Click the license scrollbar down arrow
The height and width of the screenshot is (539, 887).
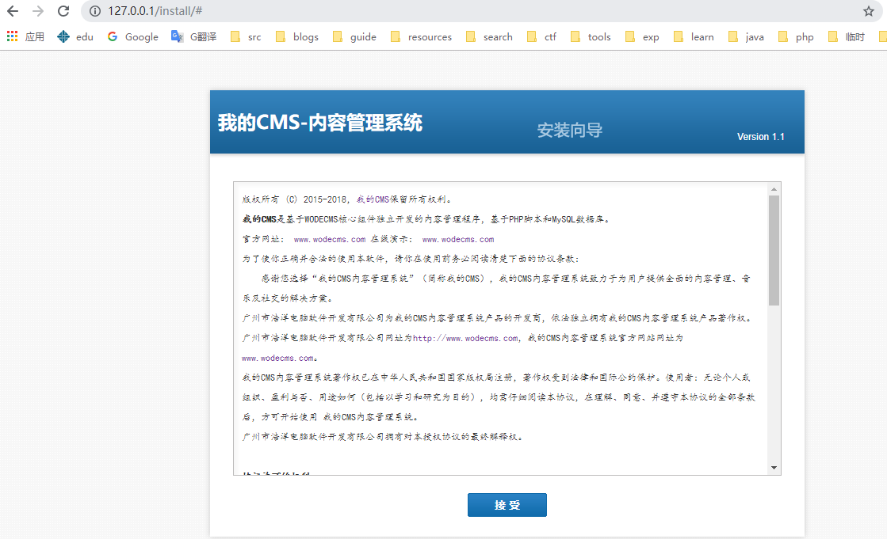click(x=774, y=468)
